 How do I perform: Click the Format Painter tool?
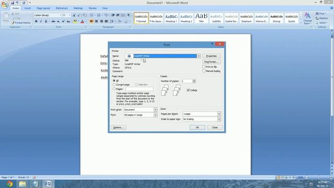pos(21,22)
